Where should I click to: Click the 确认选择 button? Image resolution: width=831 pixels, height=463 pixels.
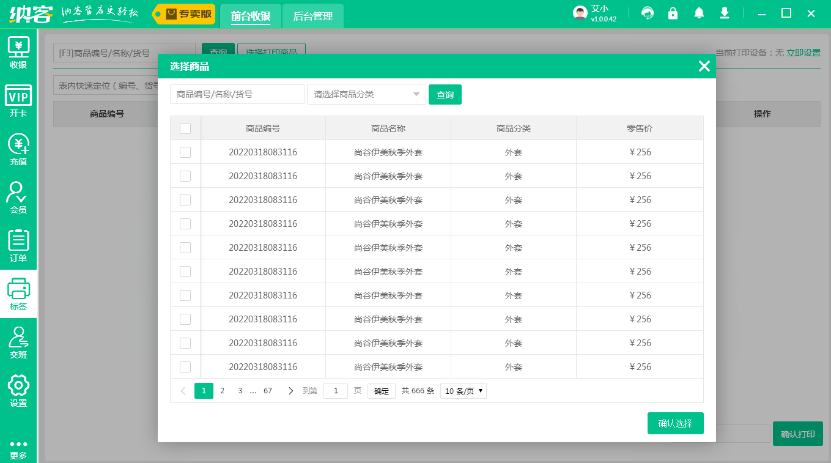click(675, 423)
